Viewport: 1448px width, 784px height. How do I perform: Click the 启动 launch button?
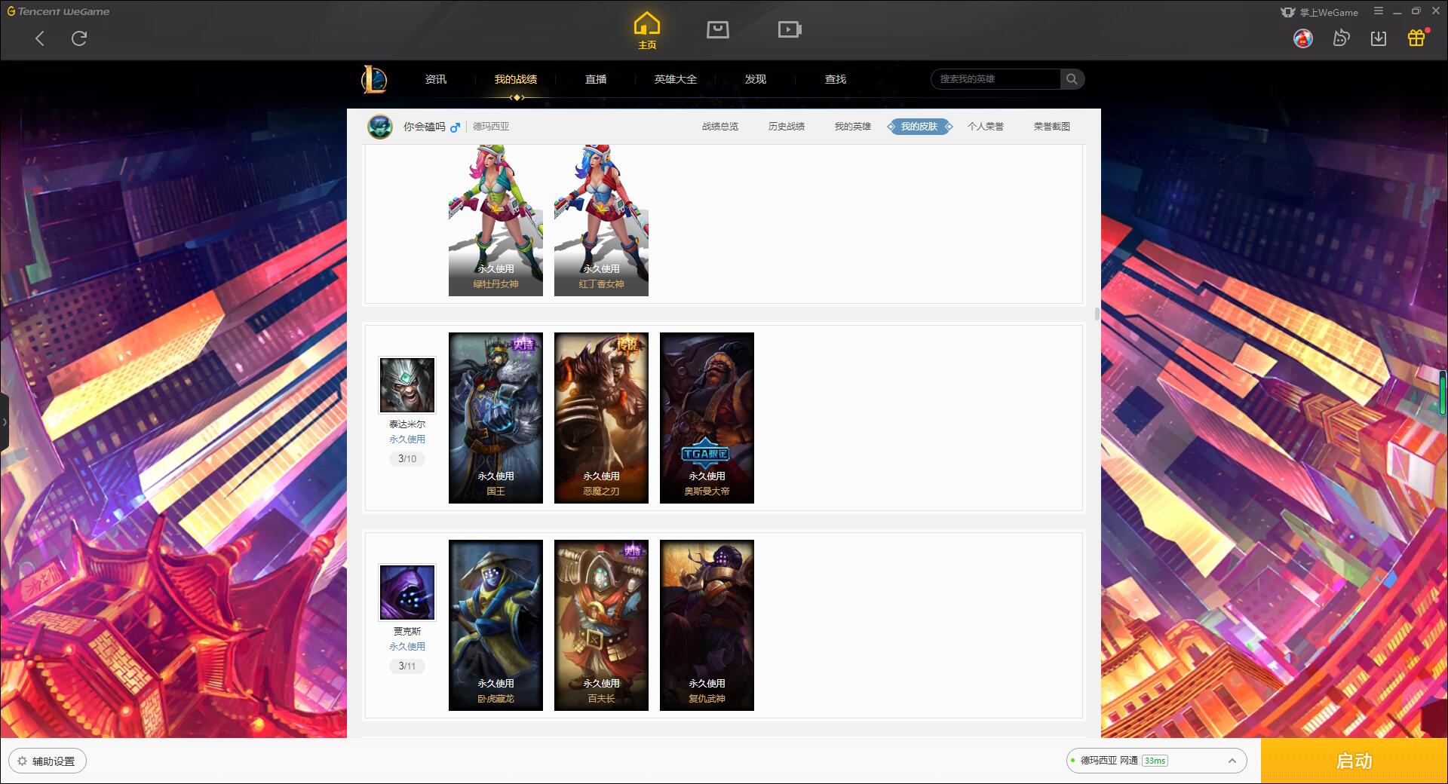click(1354, 761)
